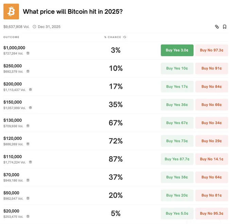Select the $200,000 outcome row title

pos(13,84)
